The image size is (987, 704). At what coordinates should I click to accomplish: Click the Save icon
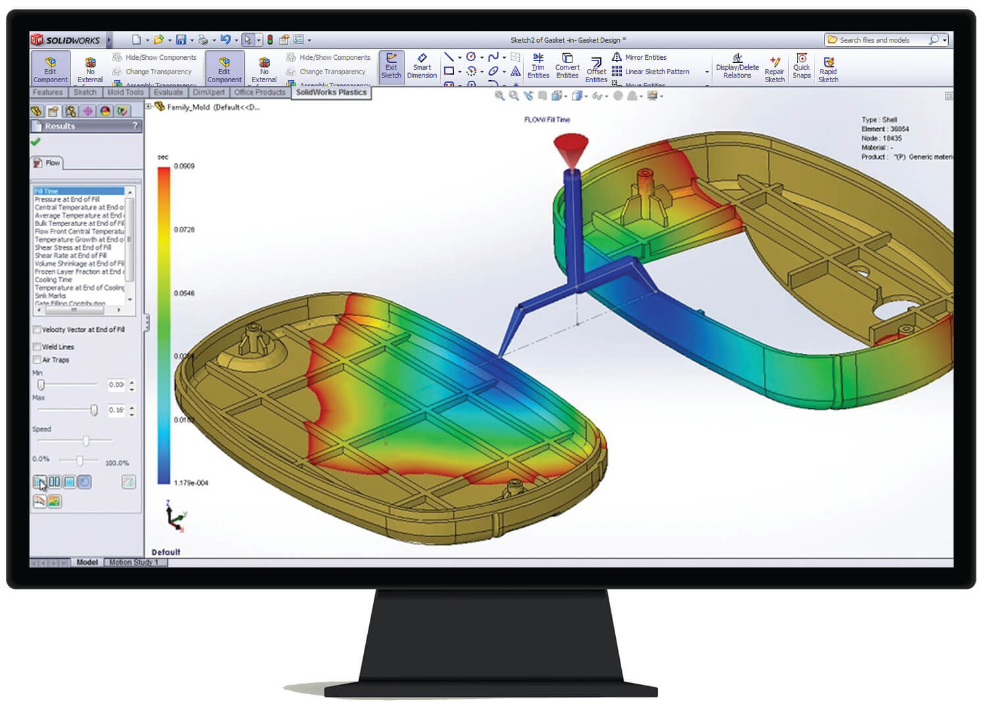(181, 40)
